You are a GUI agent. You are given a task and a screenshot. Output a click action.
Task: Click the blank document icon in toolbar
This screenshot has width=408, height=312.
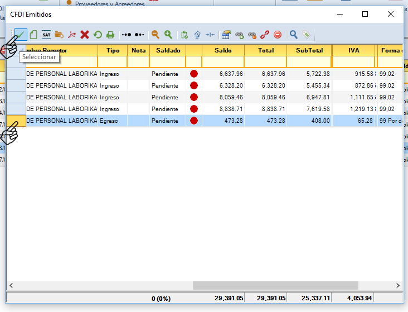click(x=33, y=35)
